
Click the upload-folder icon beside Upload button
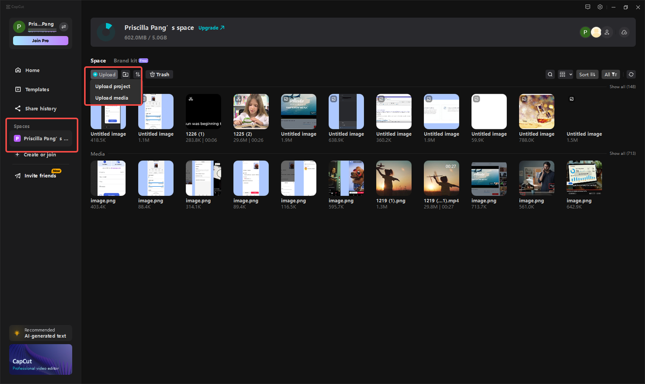(125, 74)
